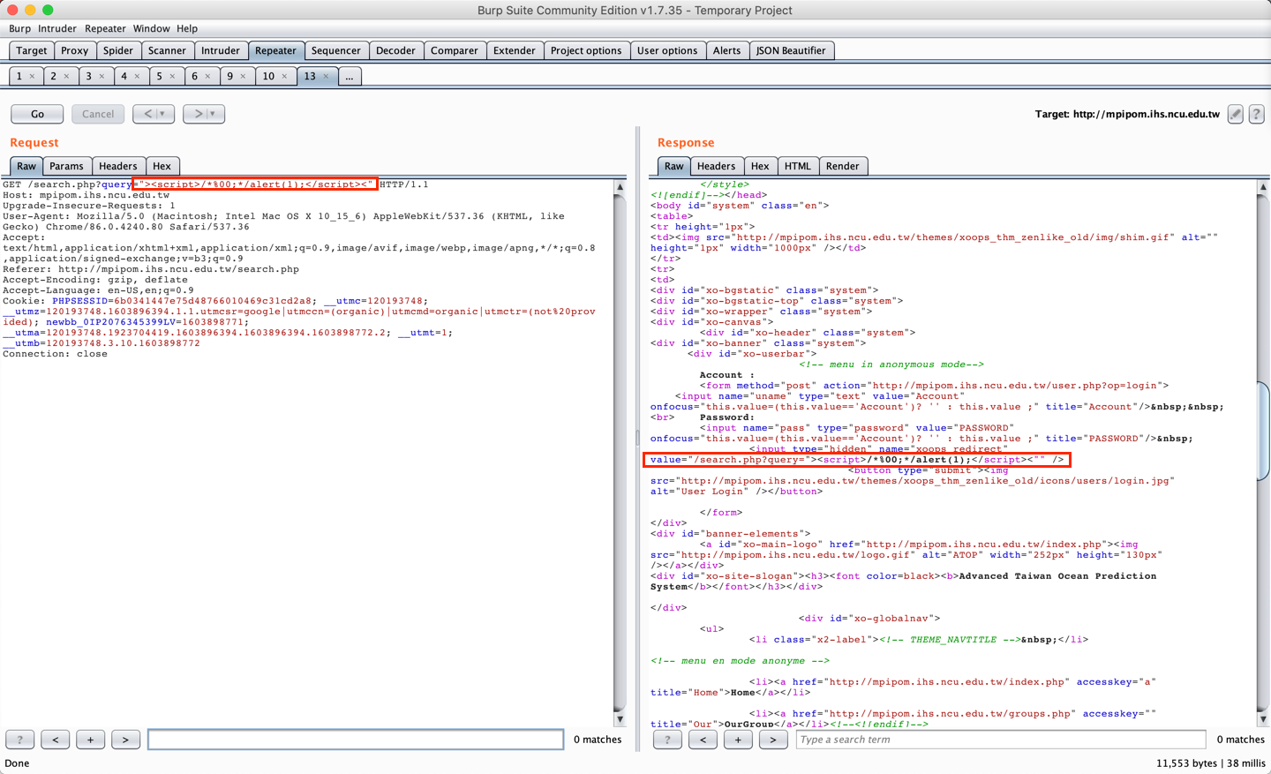Switch to the Extender tab

pyautogui.click(x=515, y=50)
